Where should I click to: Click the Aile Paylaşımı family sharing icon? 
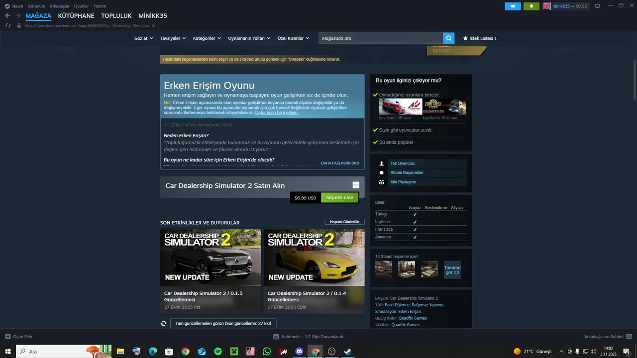382,182
